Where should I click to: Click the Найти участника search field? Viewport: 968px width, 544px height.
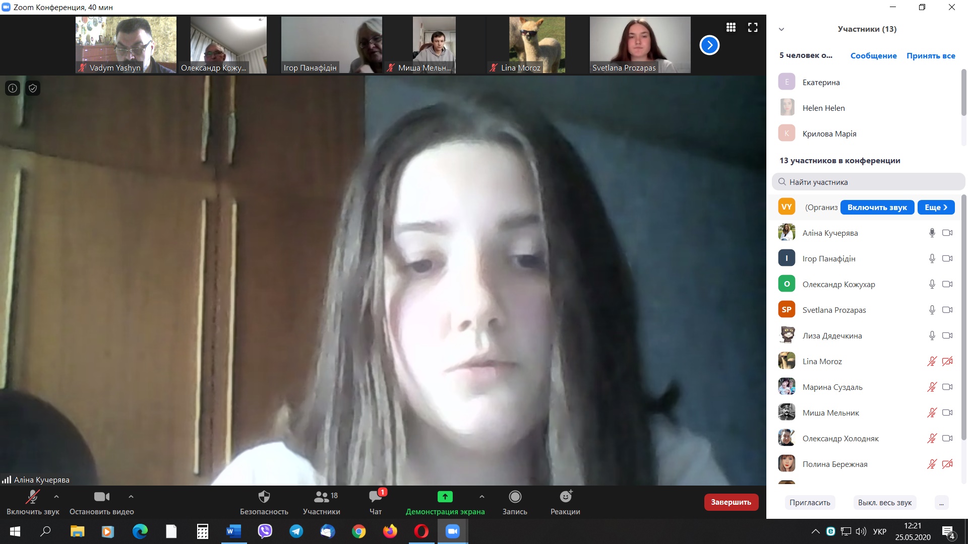[868, 182]
